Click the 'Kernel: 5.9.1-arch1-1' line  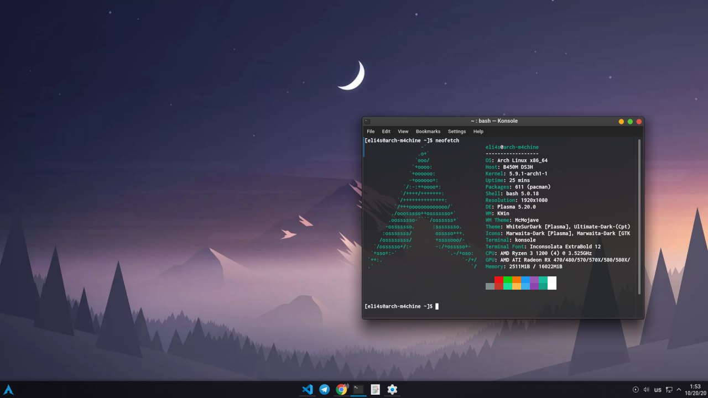click(x=517, y=174)
